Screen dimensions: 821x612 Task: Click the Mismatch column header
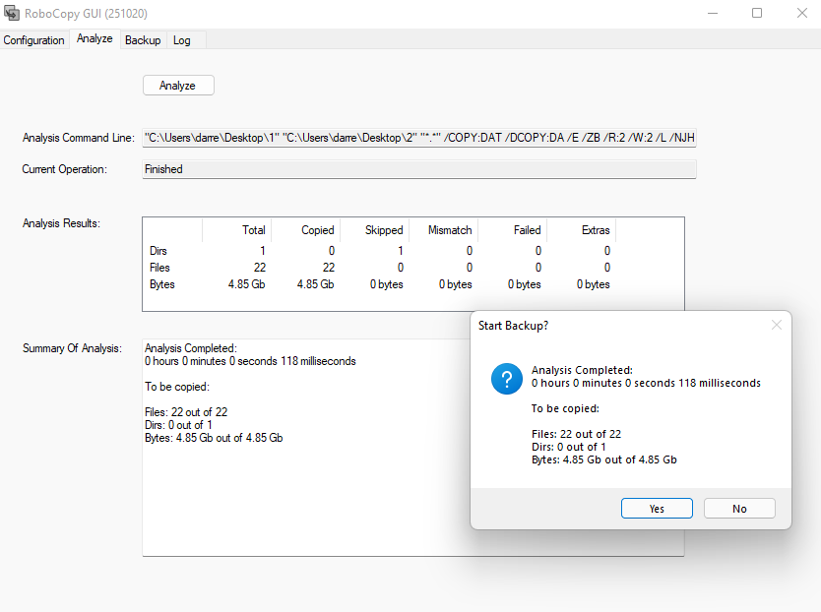(449, 229)
